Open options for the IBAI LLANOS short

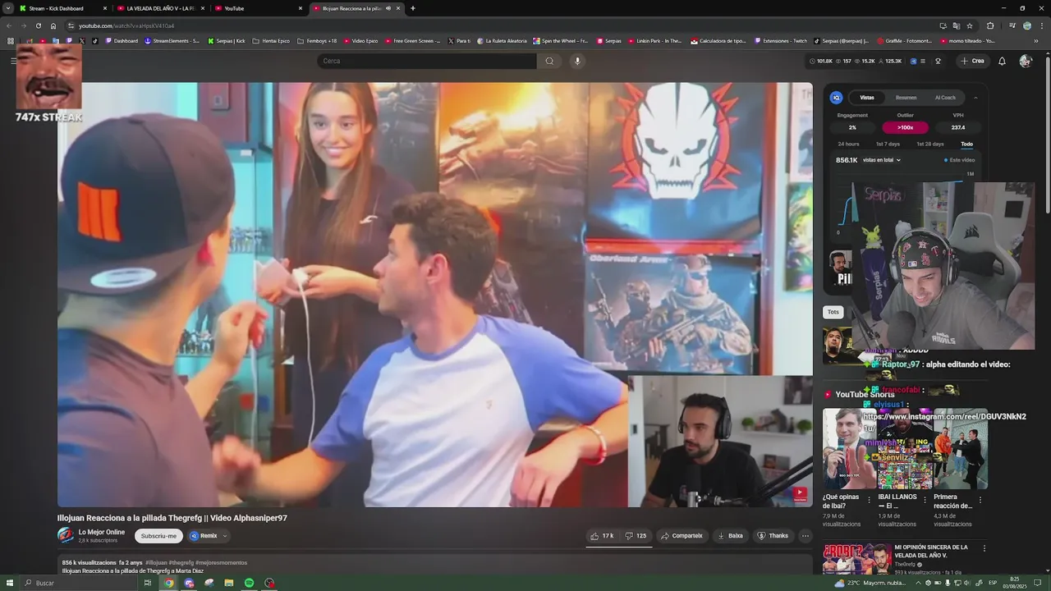point(925,499)
